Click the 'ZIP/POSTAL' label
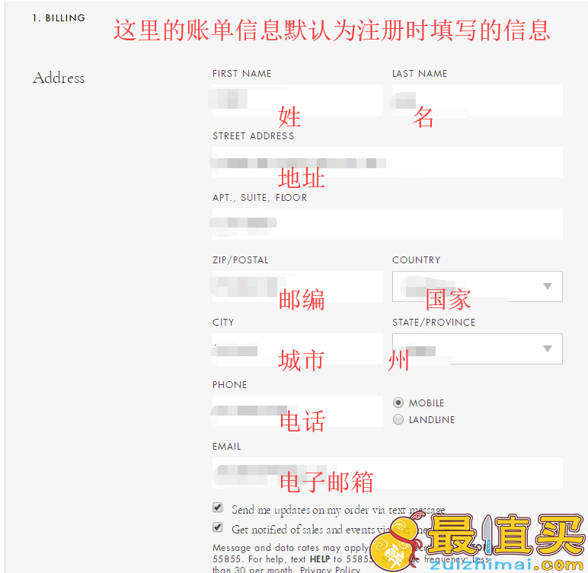588x573 pixels. (x=241, y=259)
